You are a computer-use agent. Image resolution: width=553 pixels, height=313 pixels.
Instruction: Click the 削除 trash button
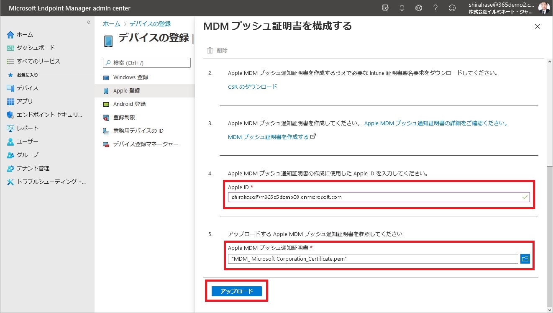coord(218,50)
